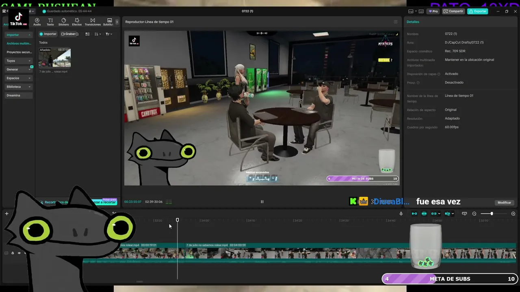Image resolution: width=520 pixels, height=292 pixels.
Task: Click the Exportar button
Action: point(477,11)
